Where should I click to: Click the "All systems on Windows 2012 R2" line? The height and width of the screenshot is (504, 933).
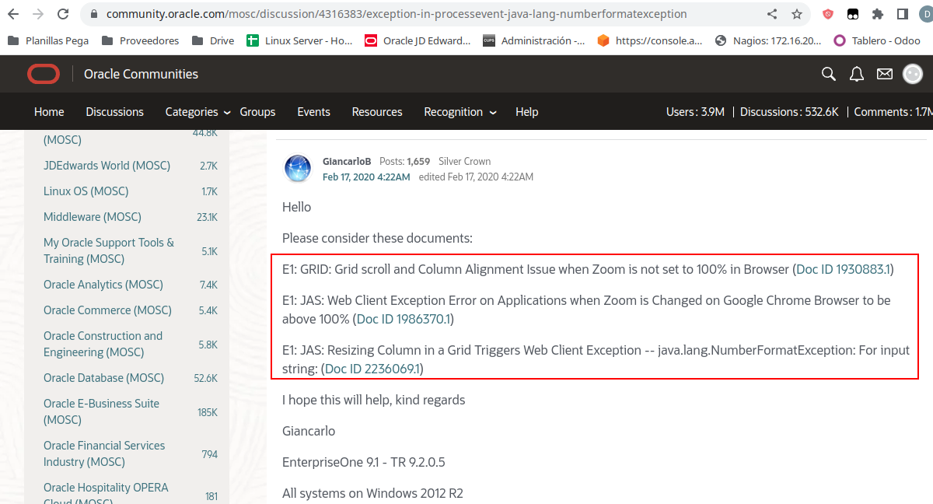pos(373,493)
